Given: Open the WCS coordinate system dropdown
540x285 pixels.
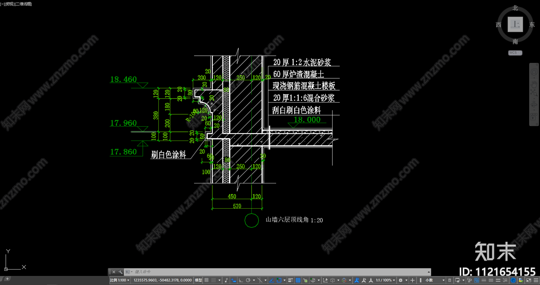Looking at the screenshot, I should (x=515, y=53).
